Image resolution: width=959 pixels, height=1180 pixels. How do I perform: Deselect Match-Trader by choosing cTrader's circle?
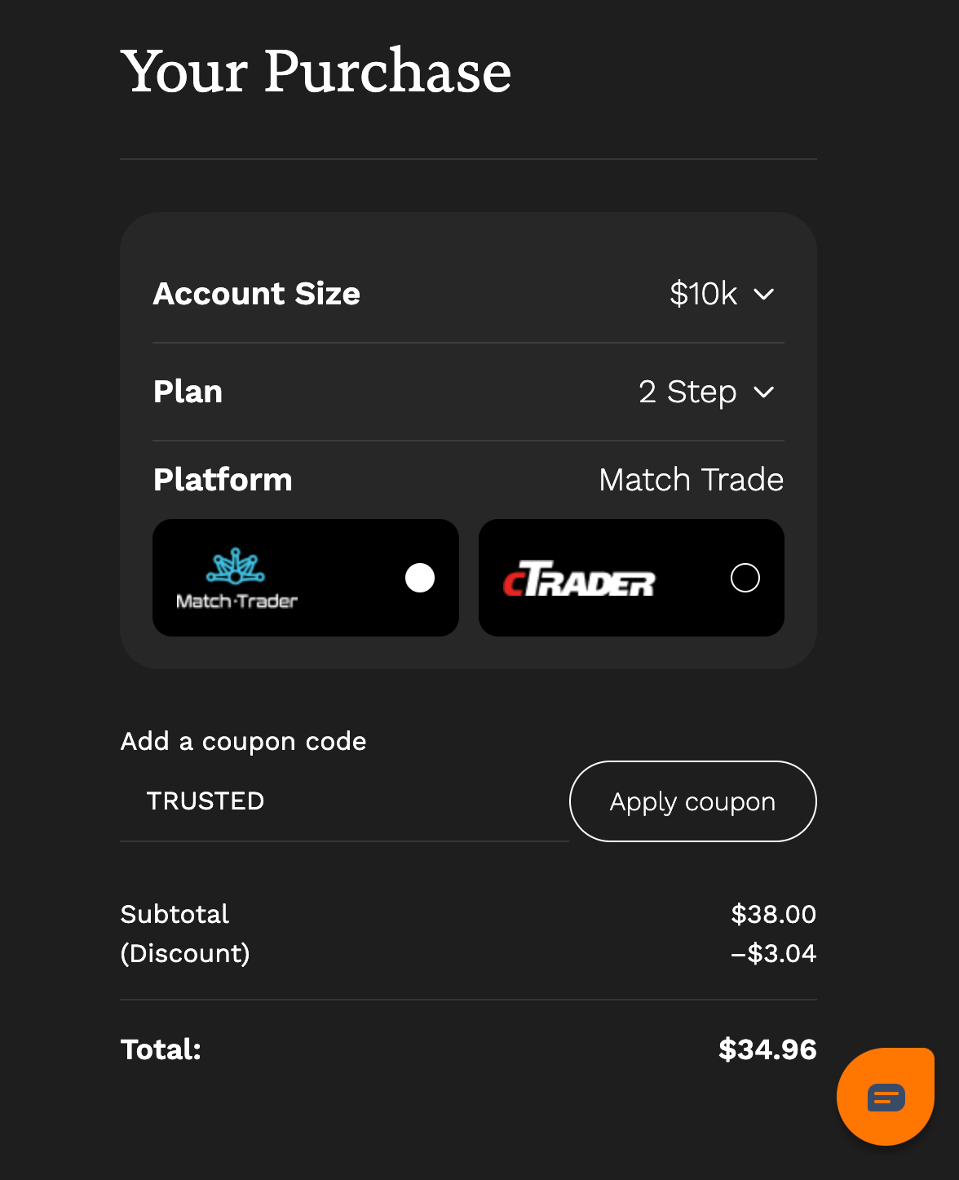745,577
